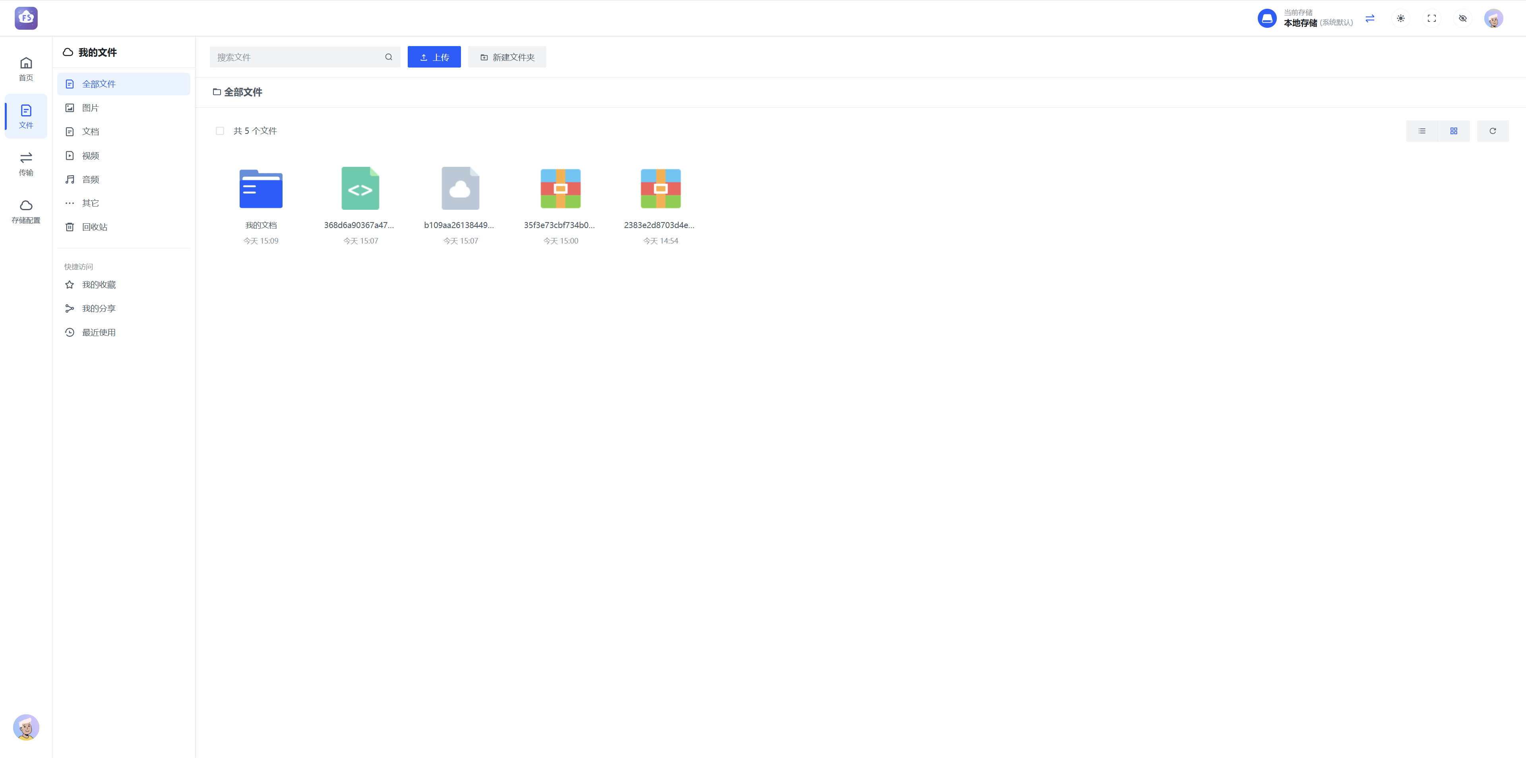Open Storage Configuration in the sidebar
This screenshot has height=758, width=1526.
coord(26,211)
